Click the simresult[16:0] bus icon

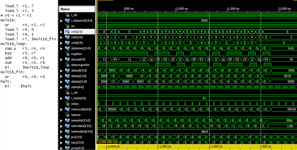(x=67, y=109)
